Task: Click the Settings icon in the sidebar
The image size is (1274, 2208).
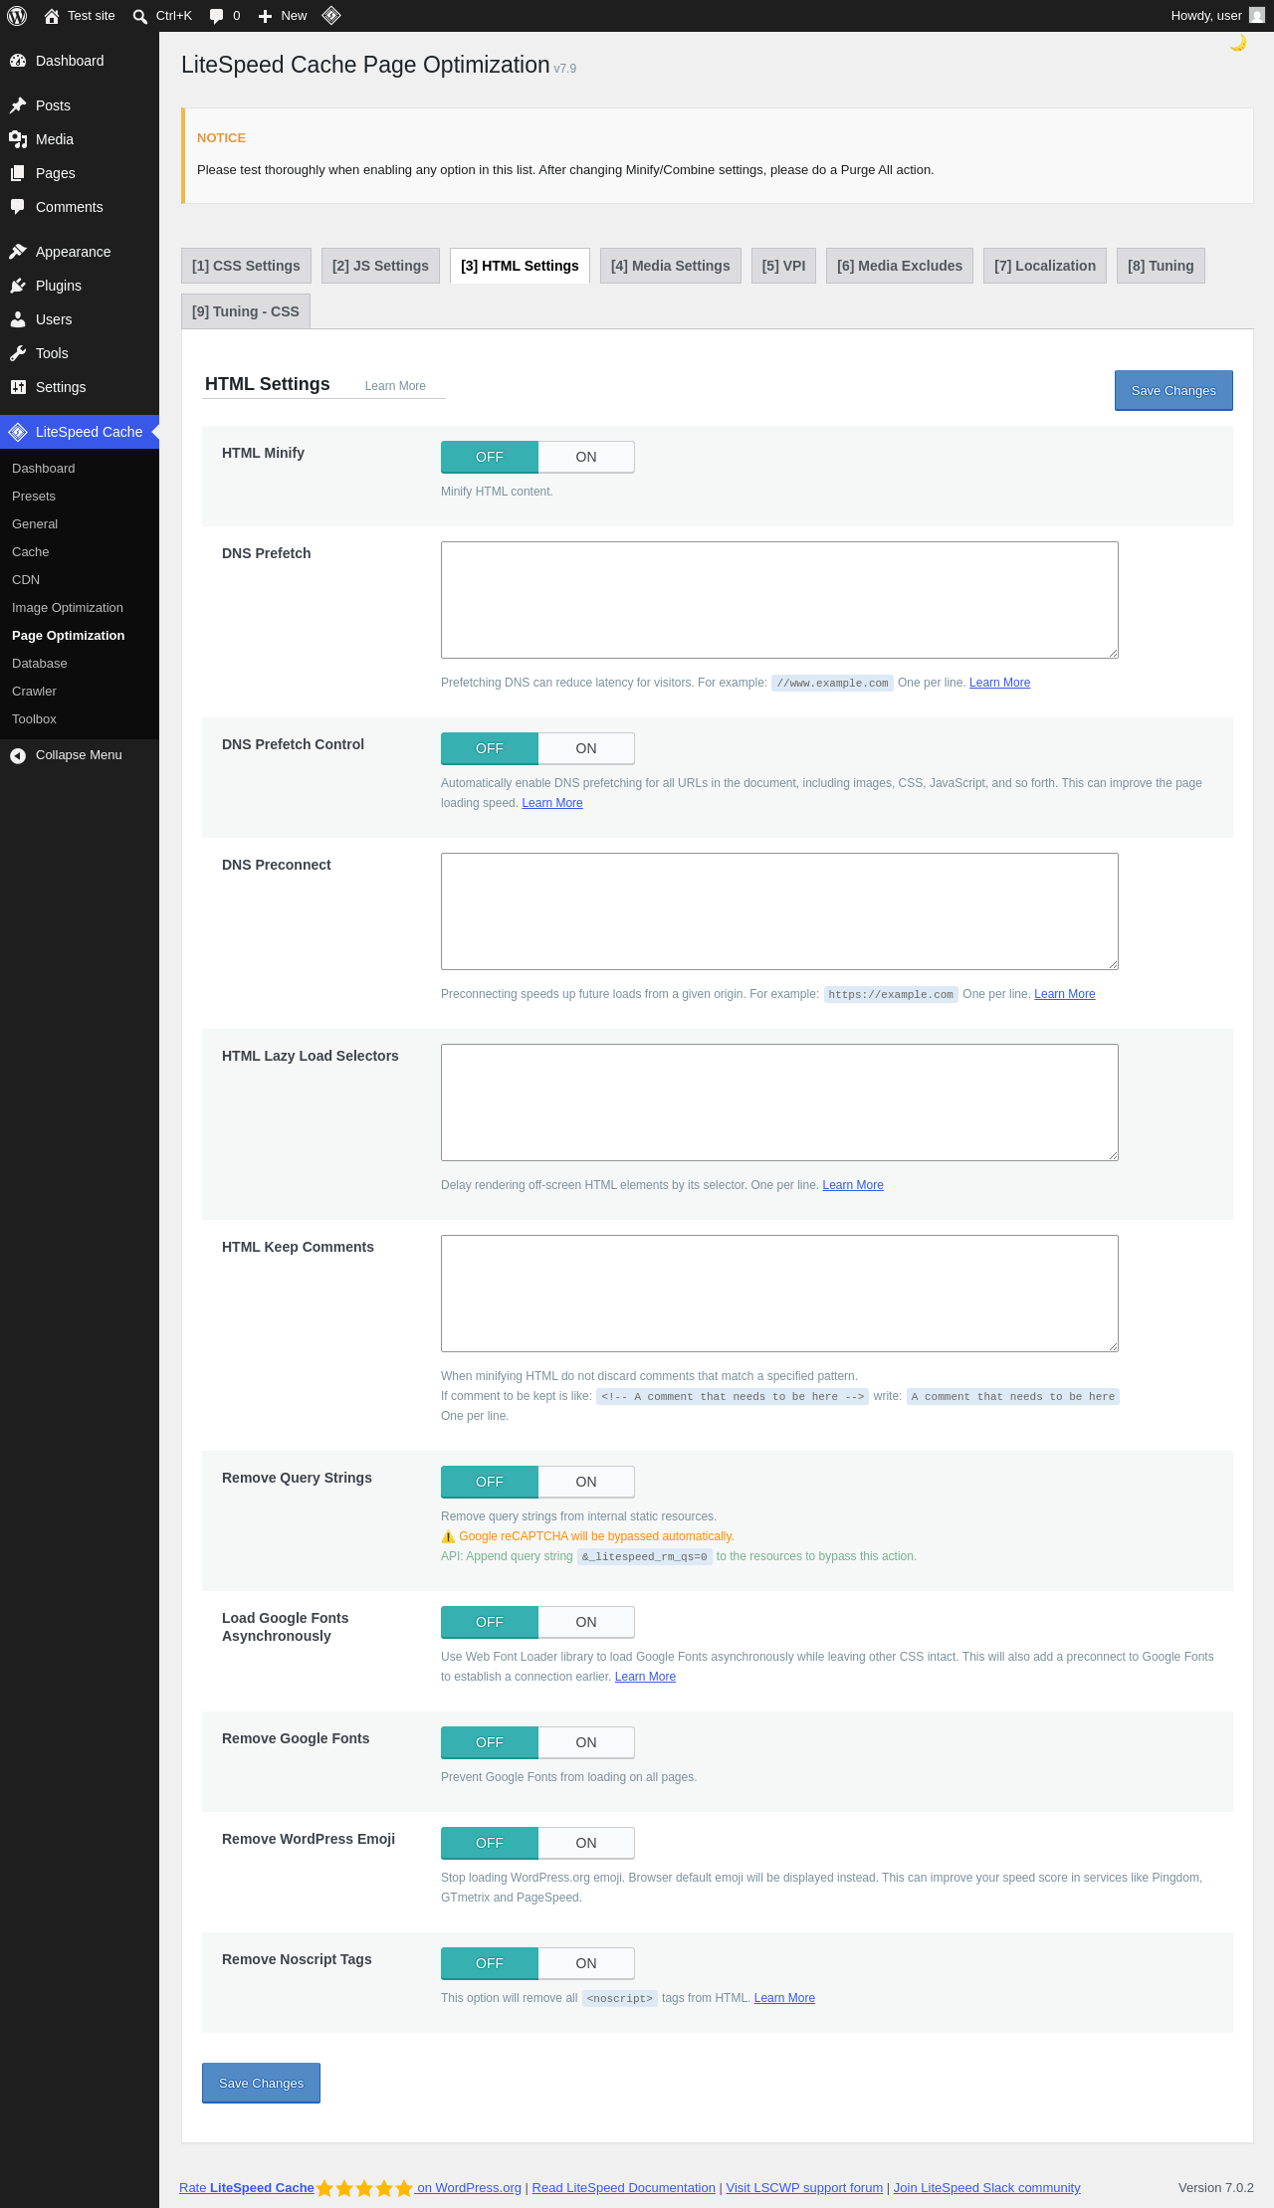Action: point(18,387)
